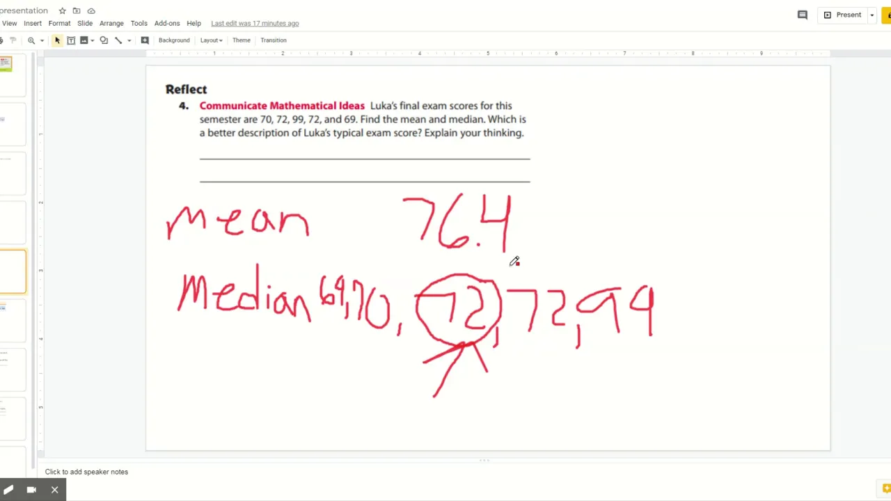Expand the zoom level dropdown arrow
The width and height of the screenshot is (891, 501).
click(42, 40)
